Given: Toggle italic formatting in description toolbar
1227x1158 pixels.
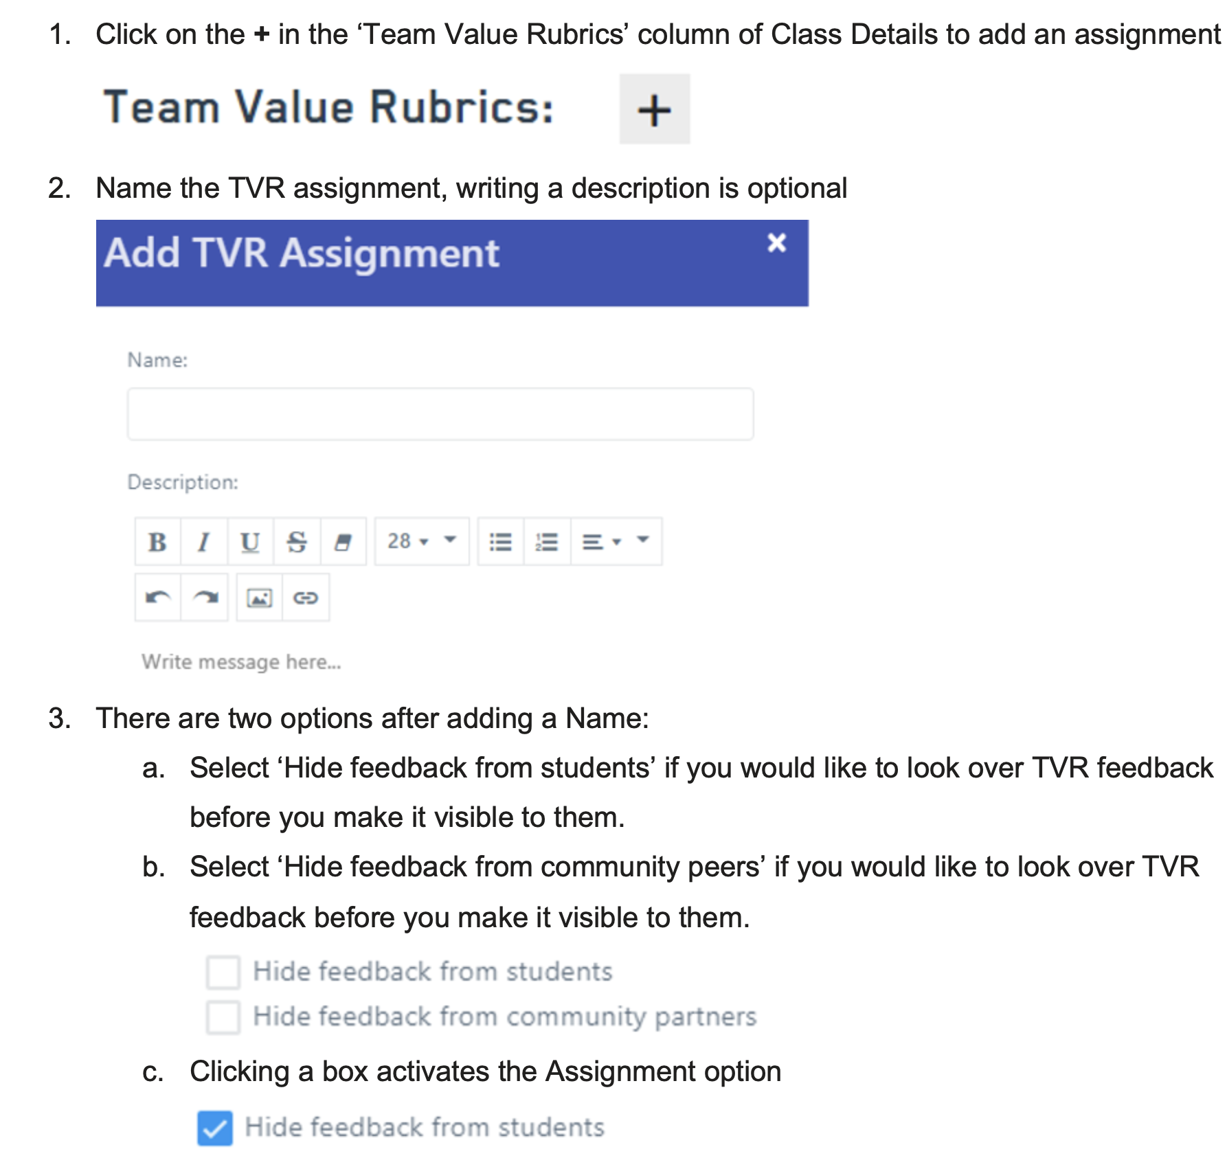Looking at the screenshot, I should (203, 542).
